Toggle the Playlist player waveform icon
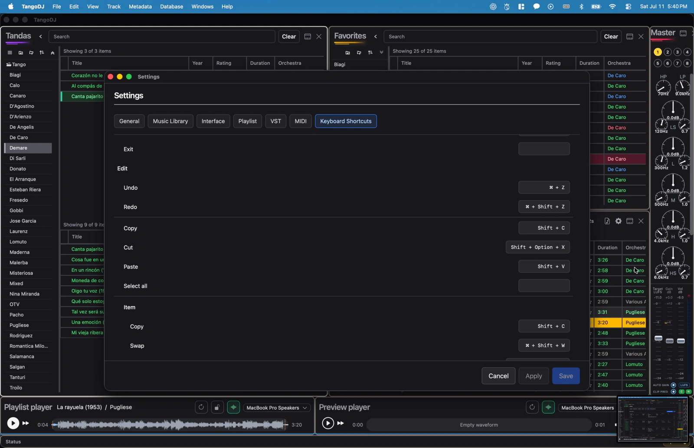This screenshot has height=448, width=694. click(x=233, y=407)
